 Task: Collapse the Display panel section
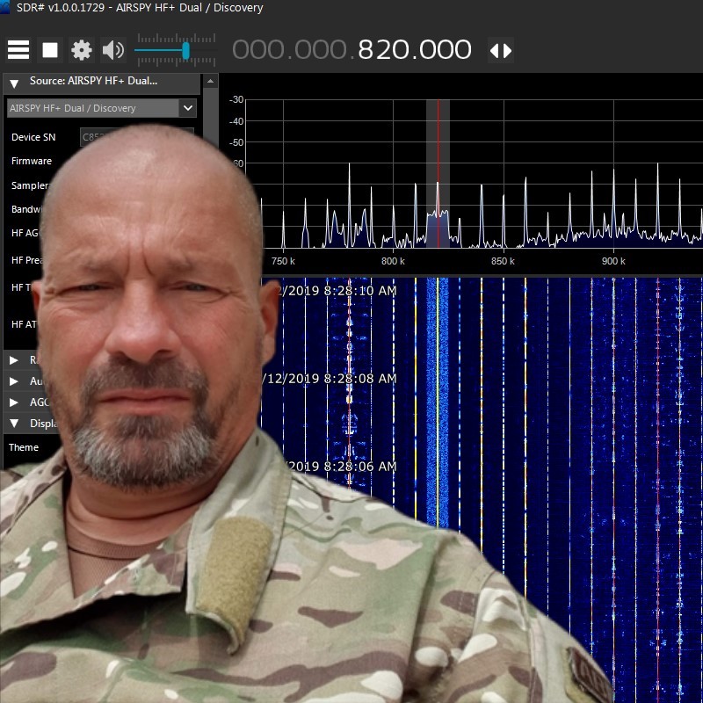pos(12,423)
